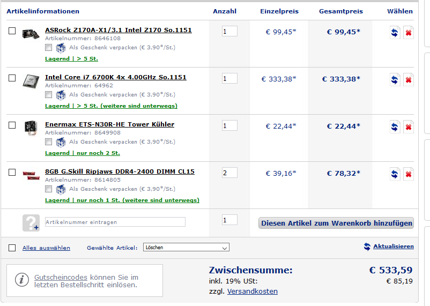
Task: Click the Wählen column header
Action: (x=399, y=11)
